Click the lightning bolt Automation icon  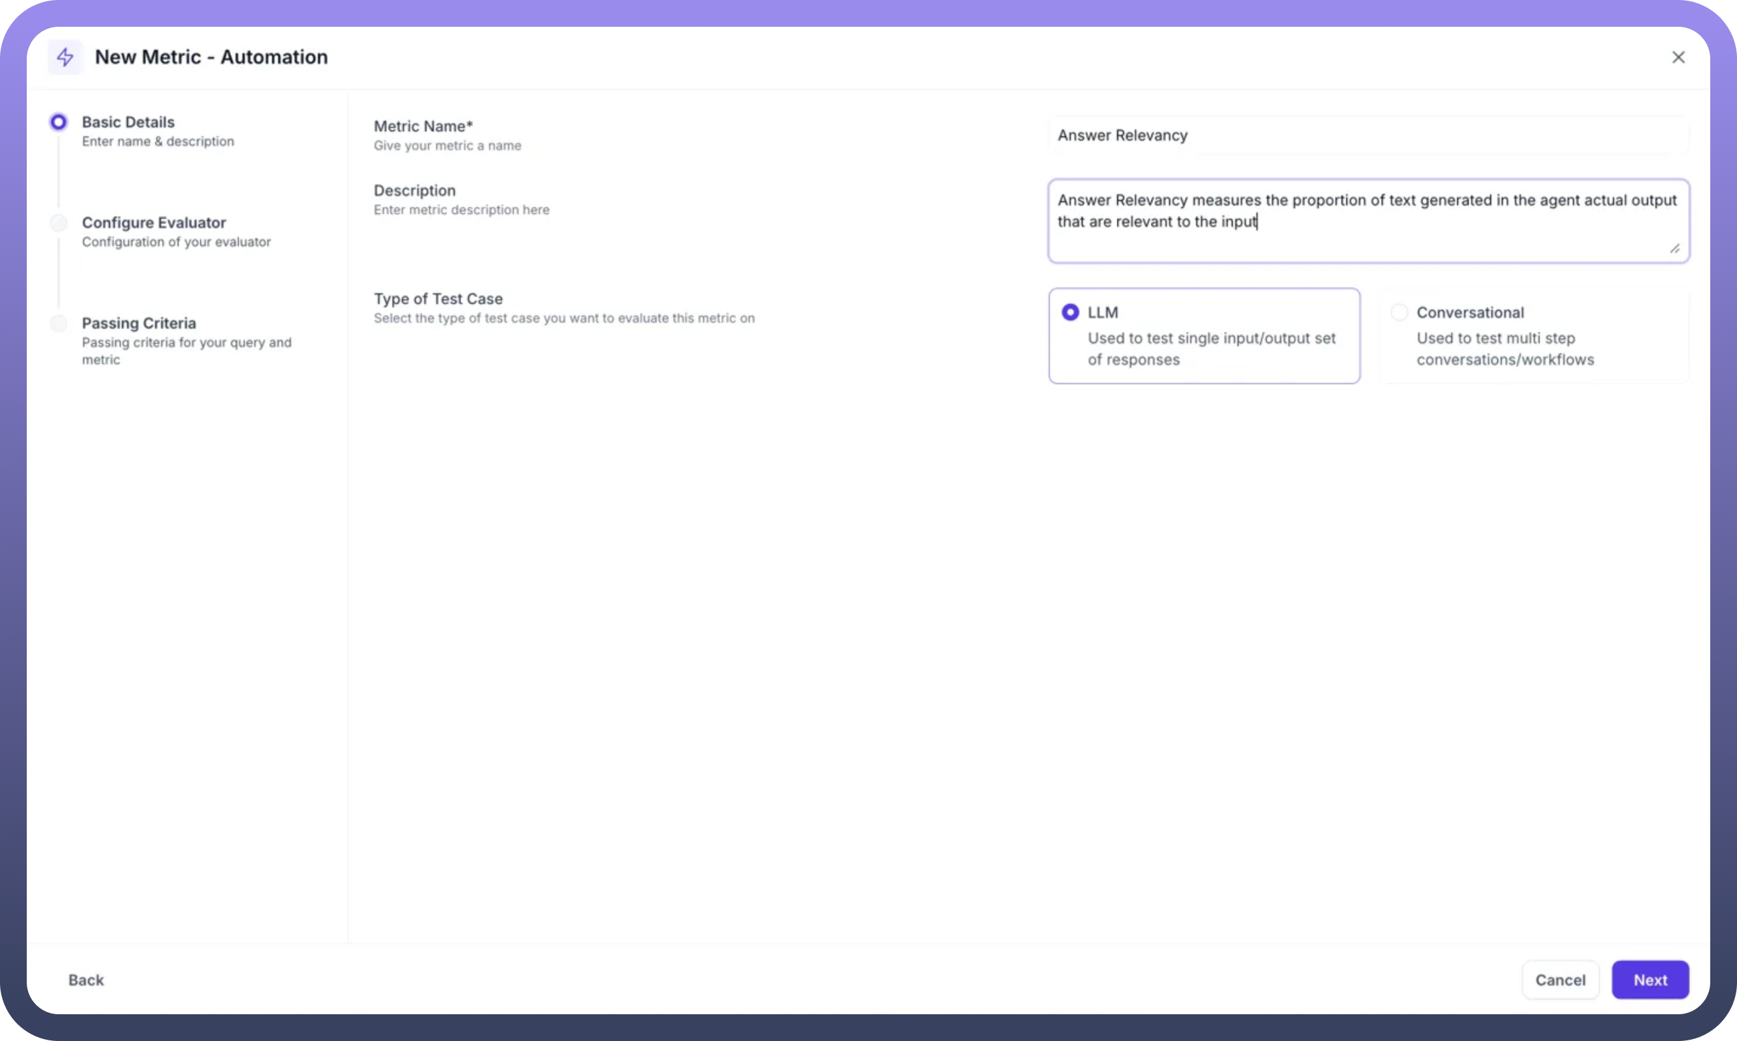point(66,57)
